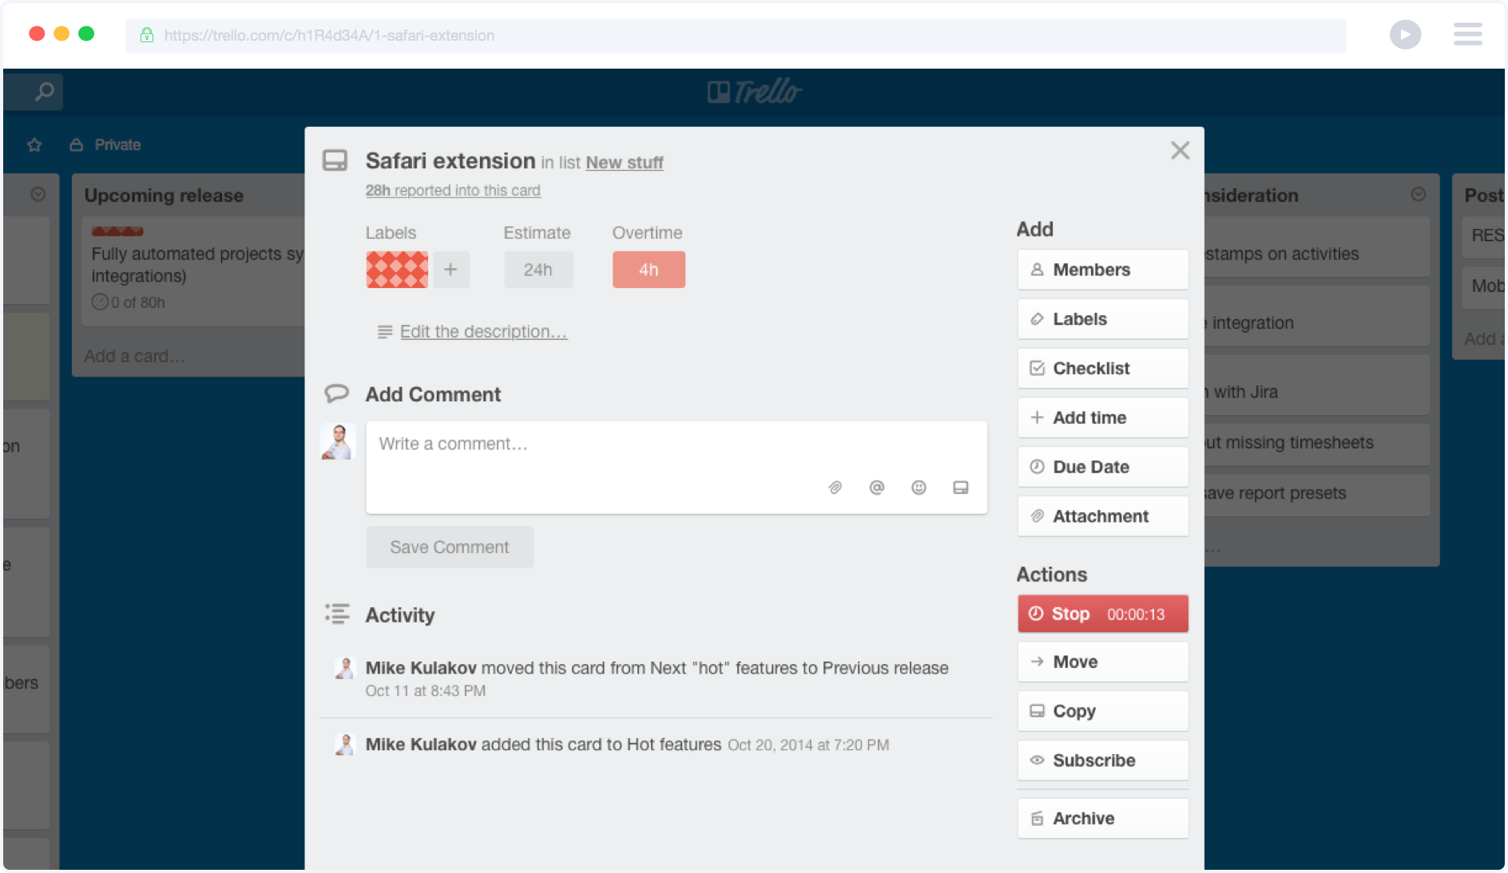The height and width of the screenshot is (873, 1508).
Task: Click the browser URL address bar
Action: click(x=736, y=36)
